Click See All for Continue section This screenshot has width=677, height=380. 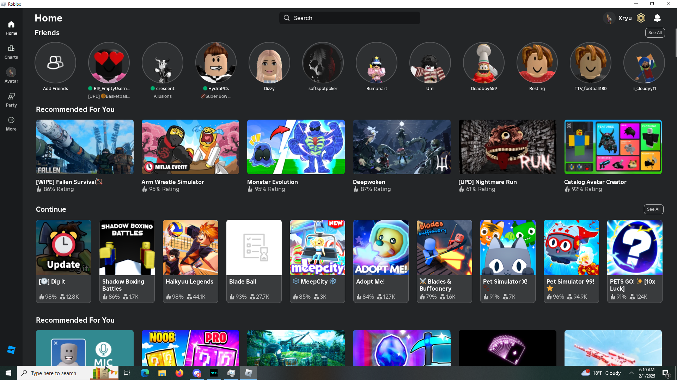[653, 209]
